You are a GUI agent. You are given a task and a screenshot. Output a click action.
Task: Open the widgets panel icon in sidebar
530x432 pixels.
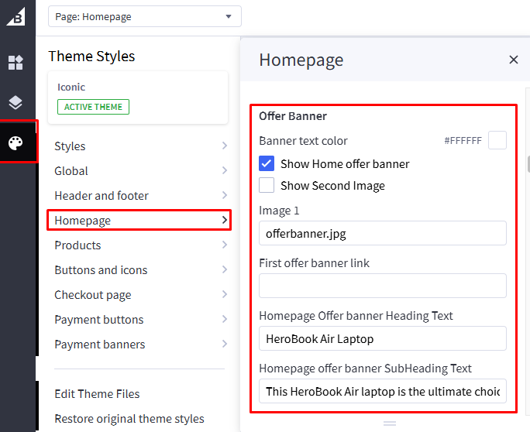(16, 63)
